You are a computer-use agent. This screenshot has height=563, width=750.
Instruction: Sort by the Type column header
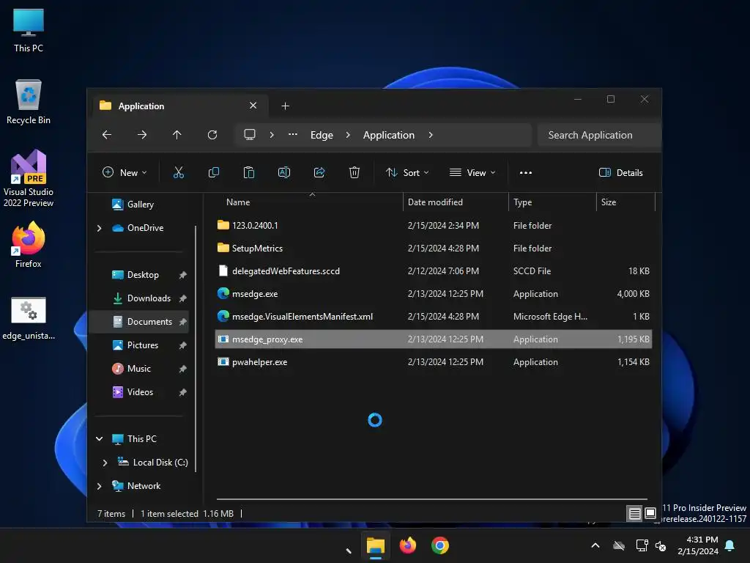[x=522, y=202]
